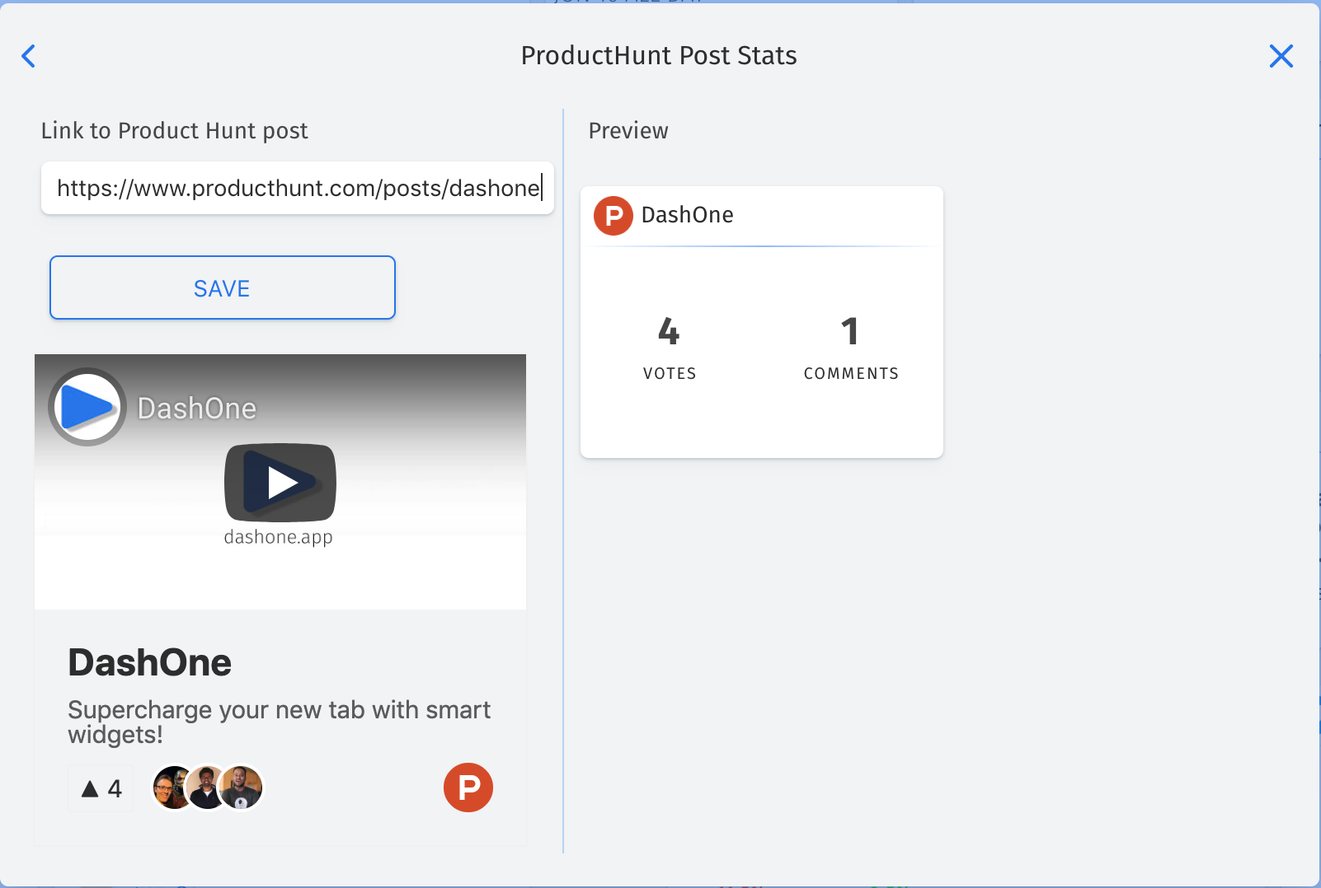1321x888 pixels.
Task: Click the DashOne title in the Preview widget
Action: click(x=688, y=215)
